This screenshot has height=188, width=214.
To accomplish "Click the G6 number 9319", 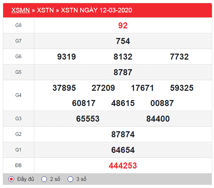I will (x=66, y=57).
